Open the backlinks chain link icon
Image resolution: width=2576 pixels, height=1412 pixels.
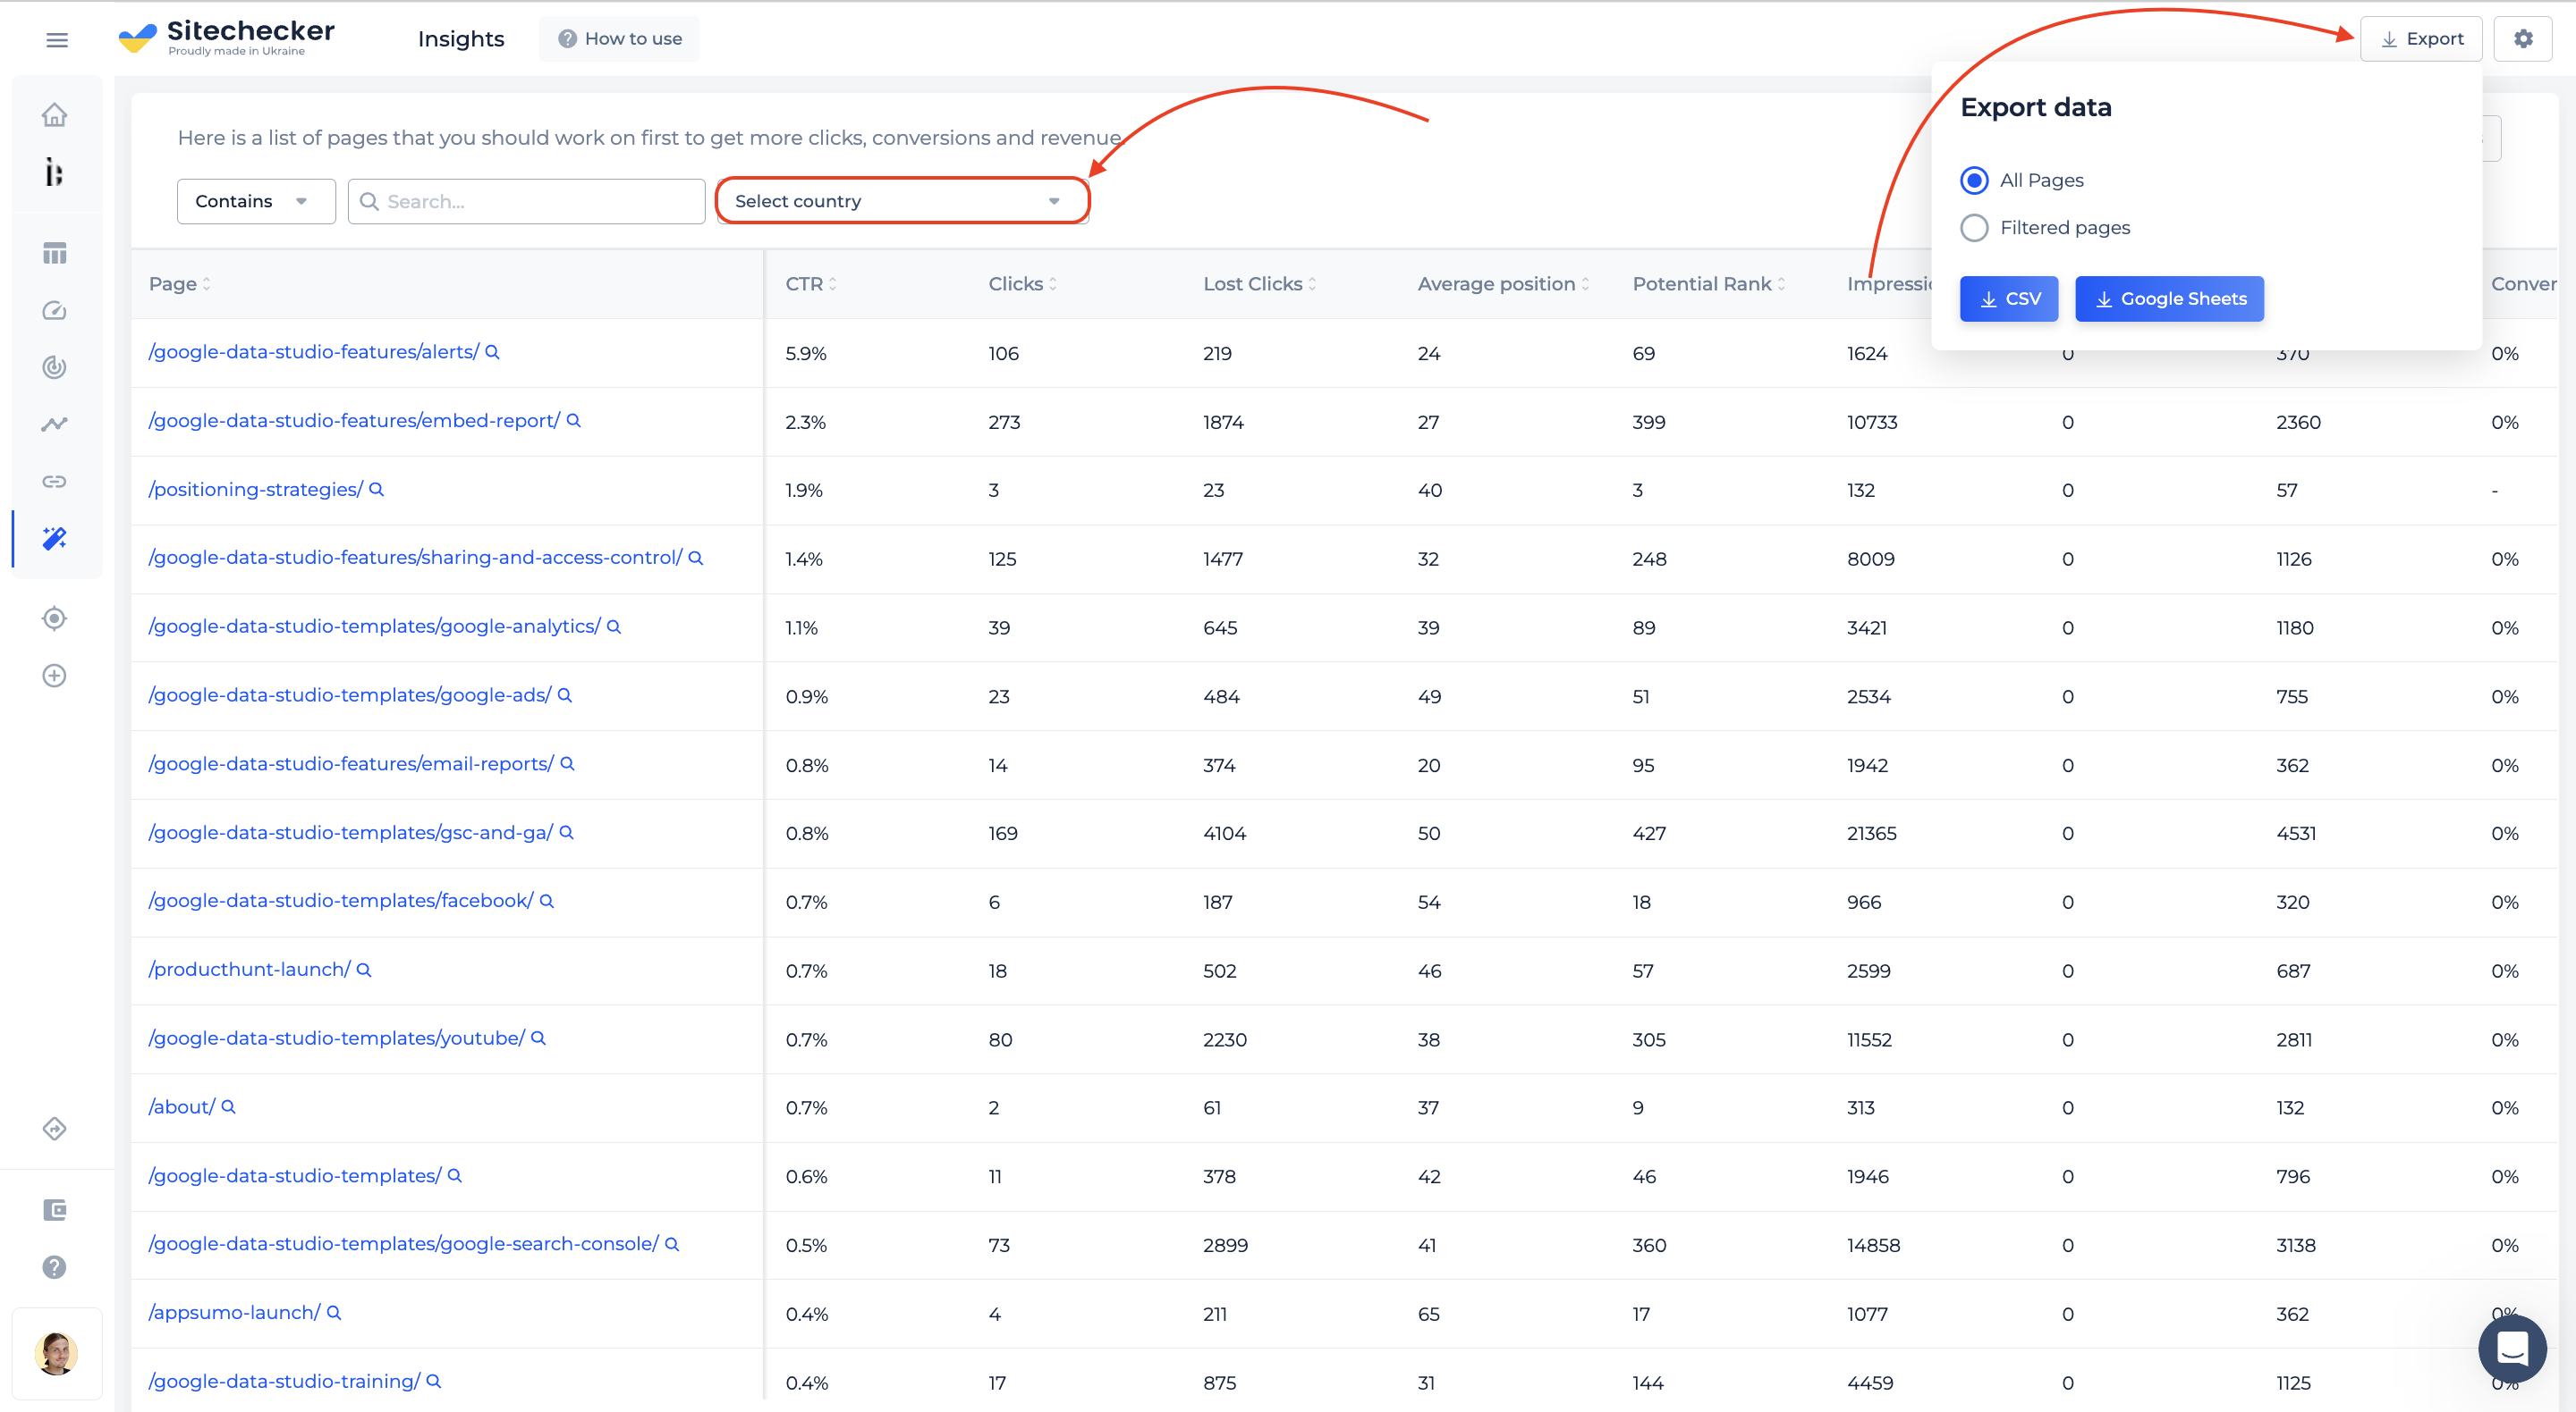pos(55,481)
